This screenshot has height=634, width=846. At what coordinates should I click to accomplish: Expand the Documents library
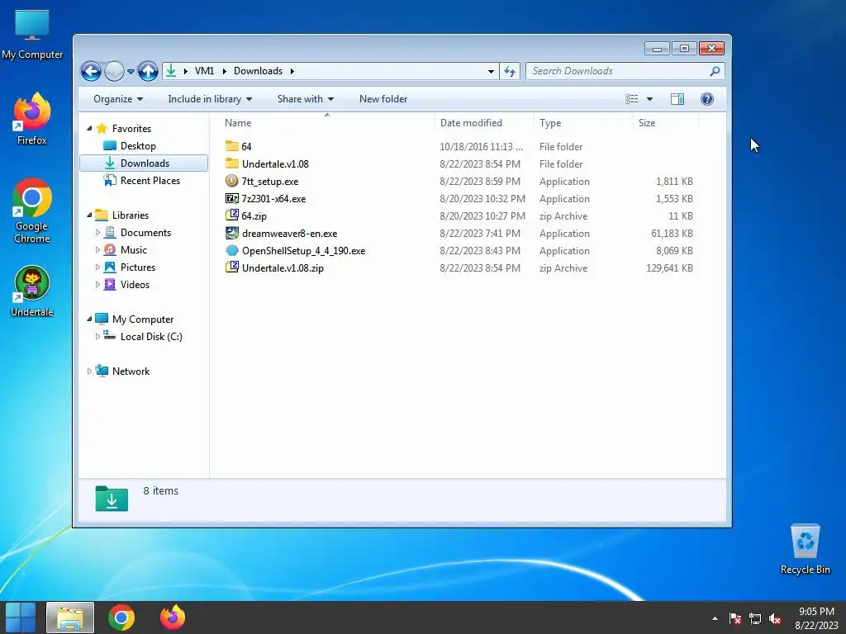click(97, 232)
